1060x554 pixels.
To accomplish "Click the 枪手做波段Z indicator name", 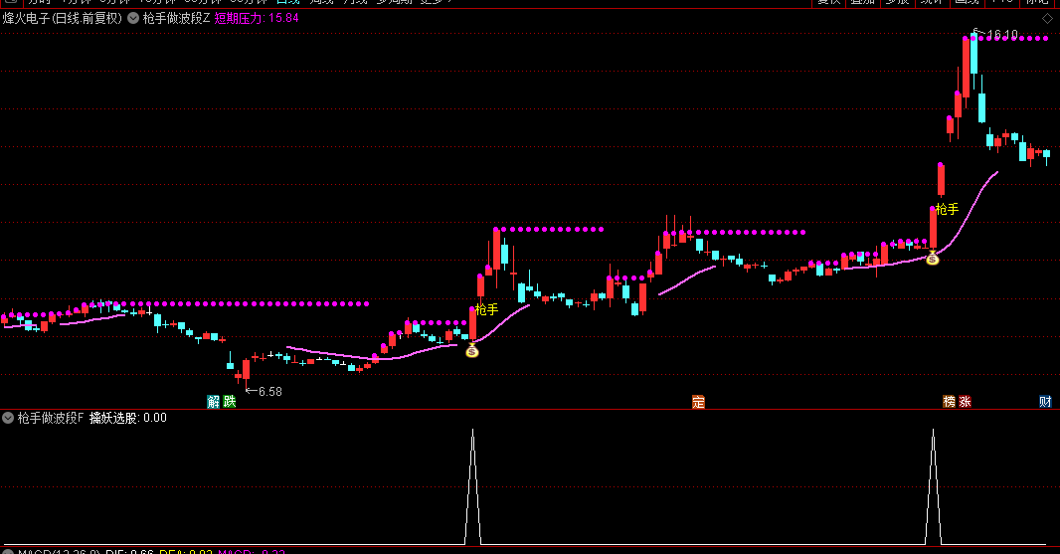I will point(176,18).
